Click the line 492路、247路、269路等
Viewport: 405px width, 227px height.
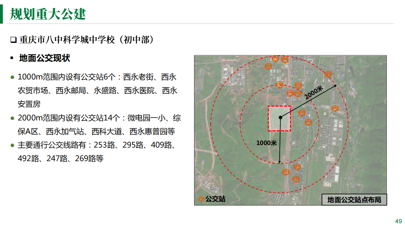60,159
